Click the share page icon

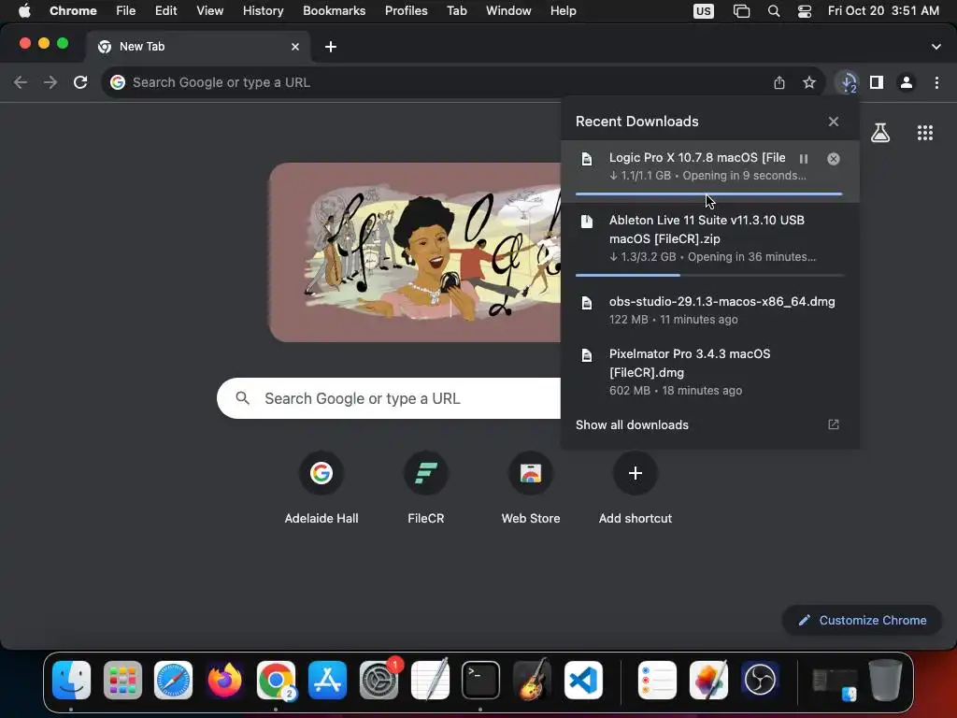(779, 82)
